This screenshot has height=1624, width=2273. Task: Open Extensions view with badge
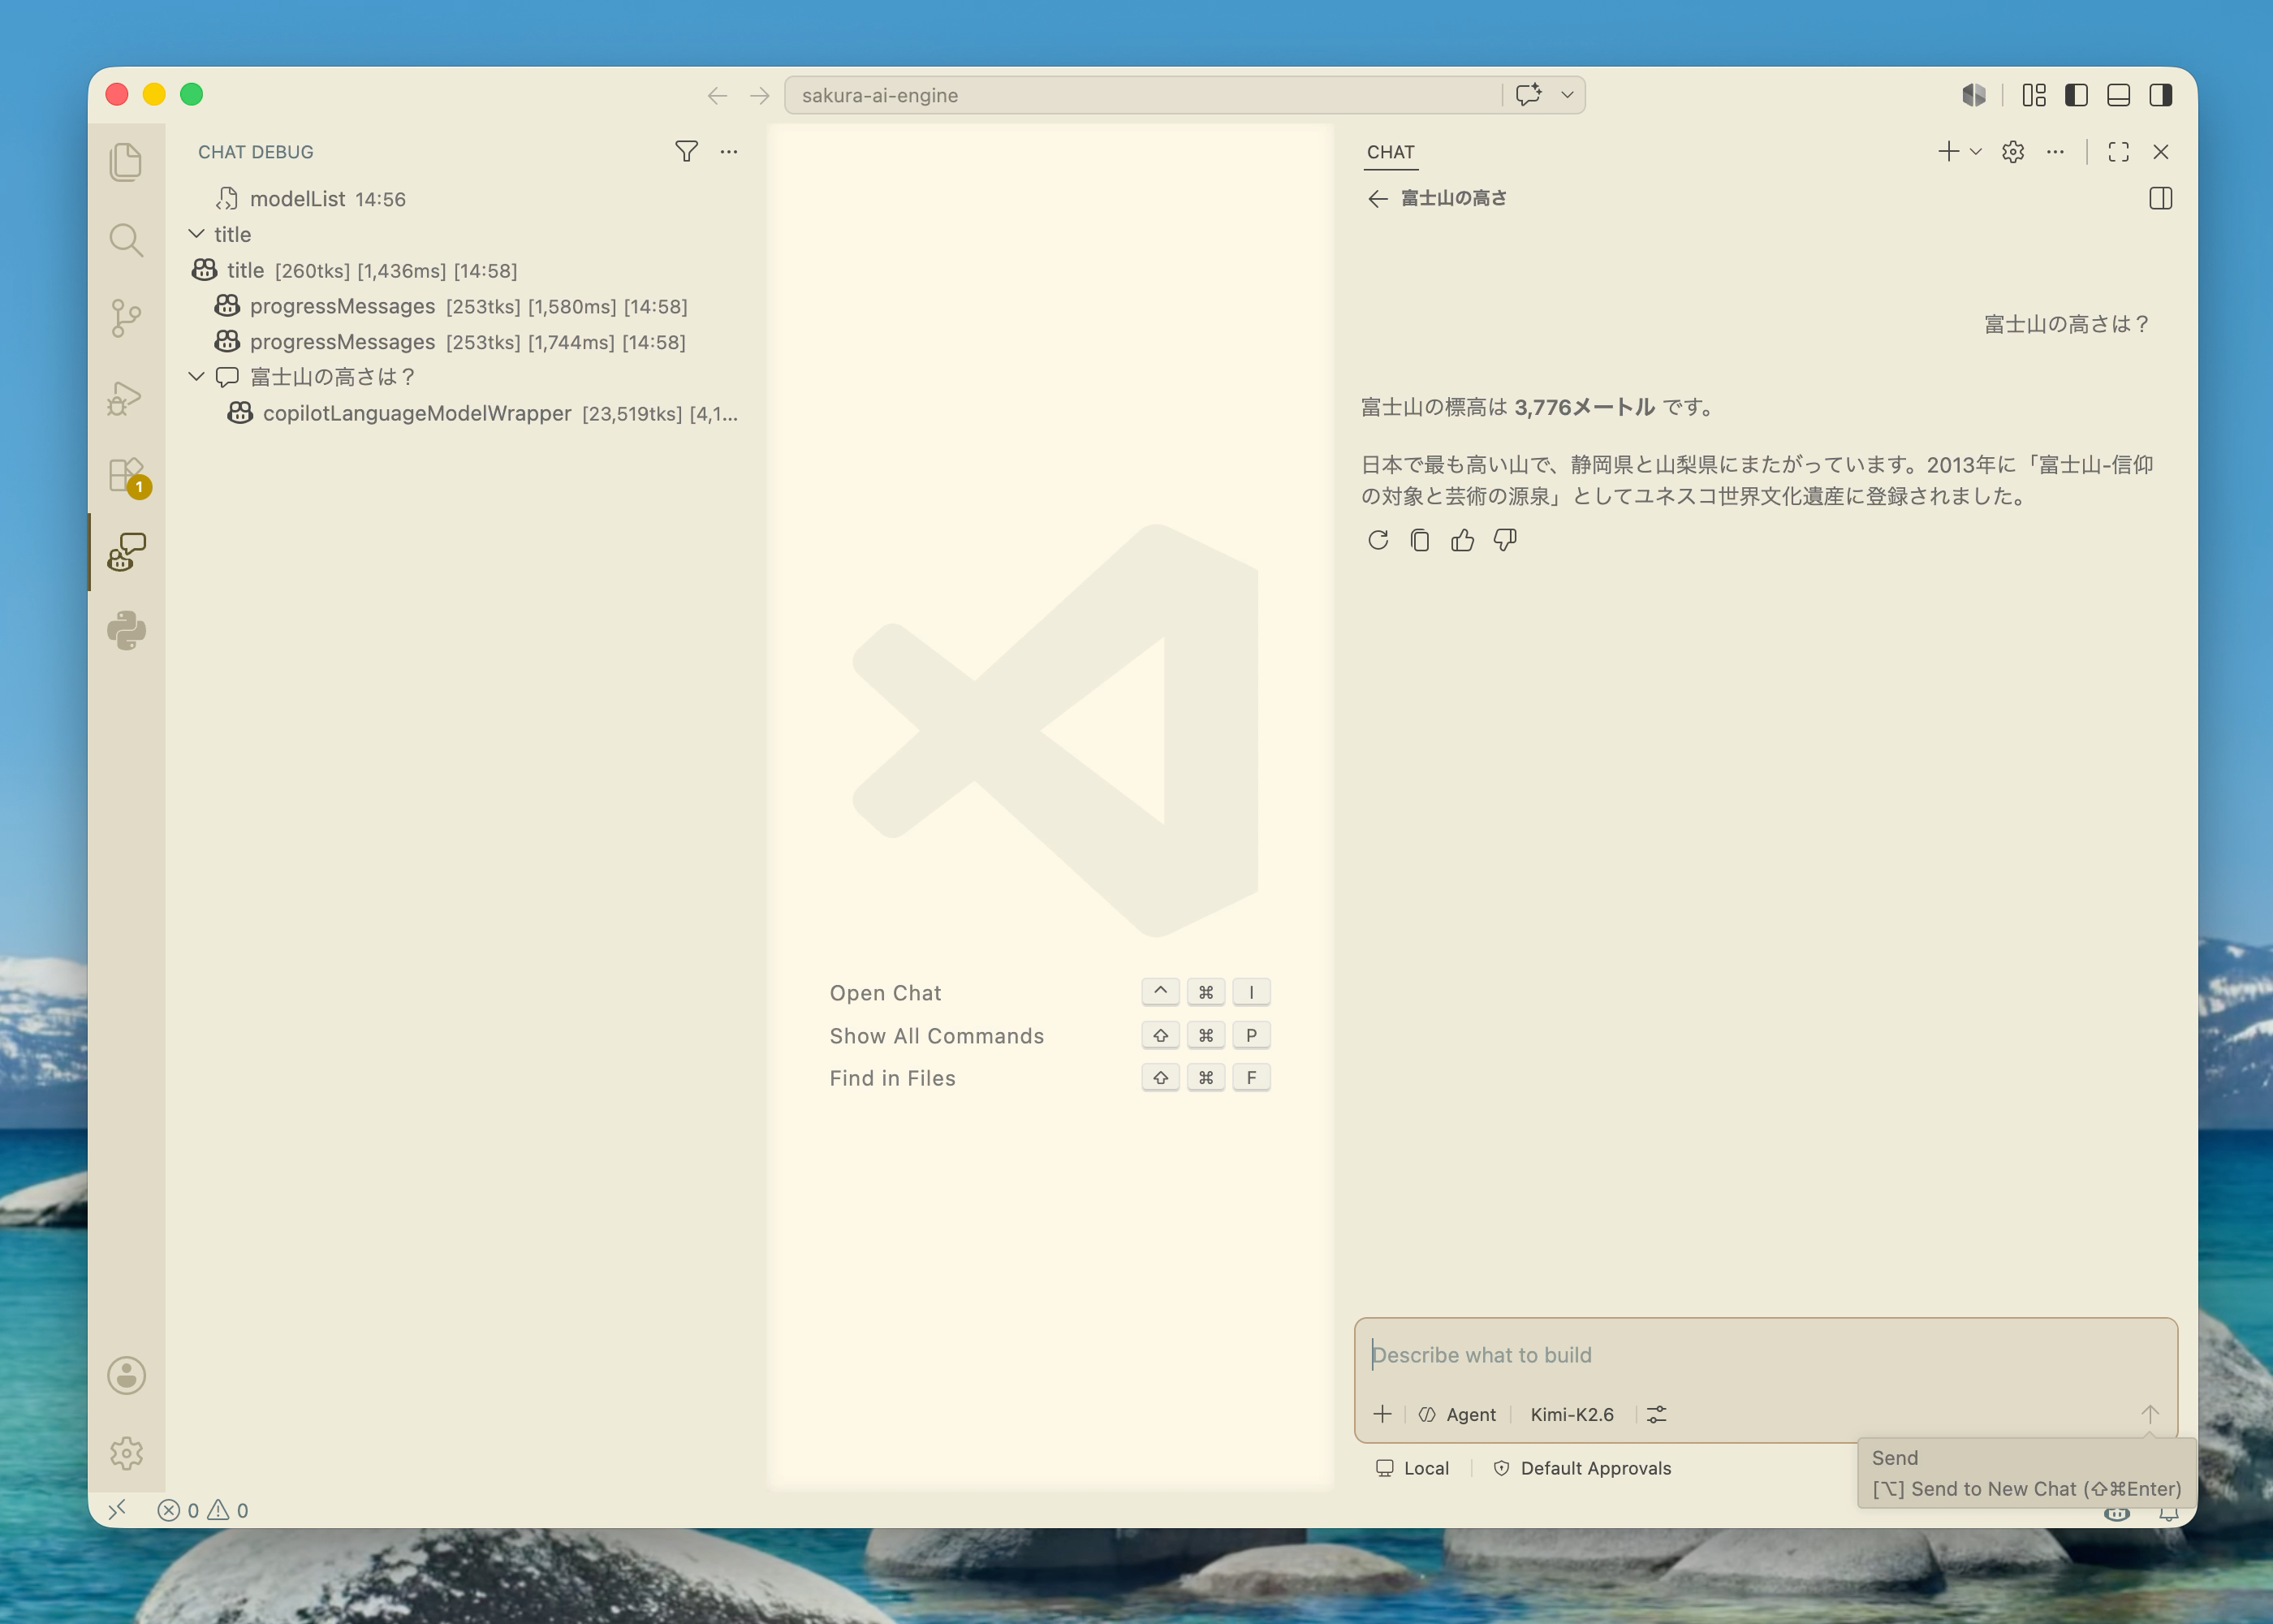(127, 475)
